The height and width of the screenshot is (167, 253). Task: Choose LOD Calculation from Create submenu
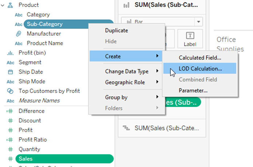coord(200,68)
